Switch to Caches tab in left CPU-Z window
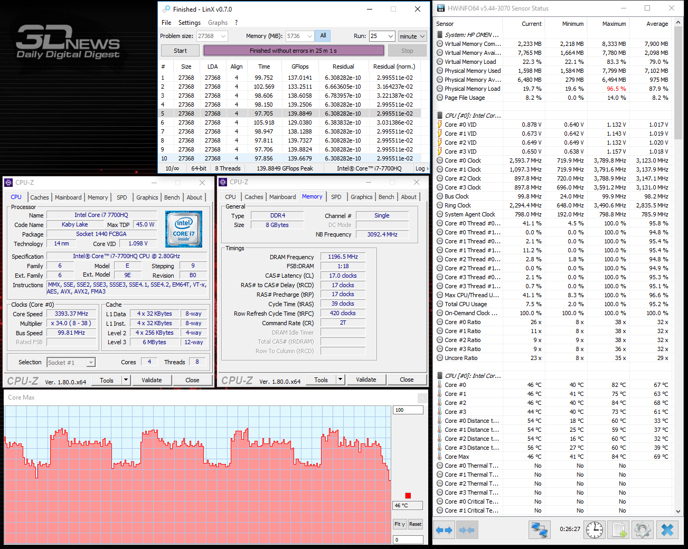This screenshot has height=549, width=688. click(x=40, y=197)
